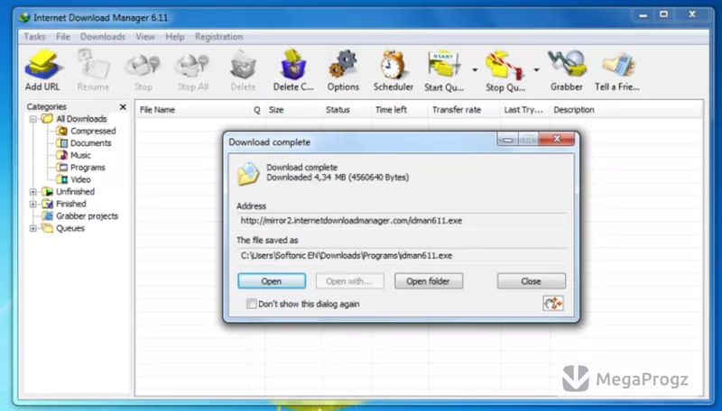Click the Stop Queue icon
Viewport: 722px width, 411px height.
tap(504, 65)
